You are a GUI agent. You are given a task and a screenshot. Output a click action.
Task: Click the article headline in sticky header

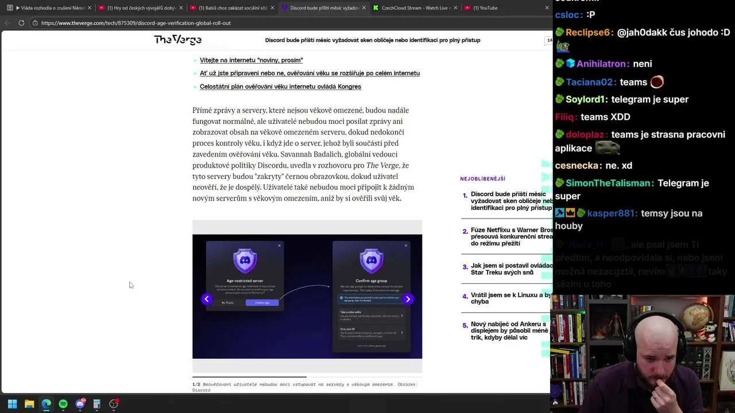(373, 40)
